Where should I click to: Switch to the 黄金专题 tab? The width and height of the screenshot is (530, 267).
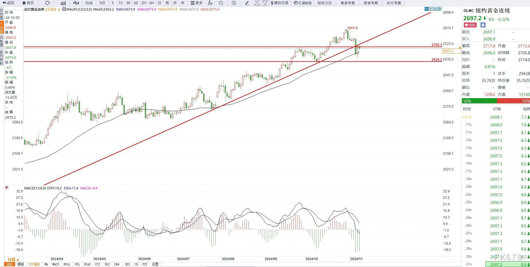(x=347, y=3)
